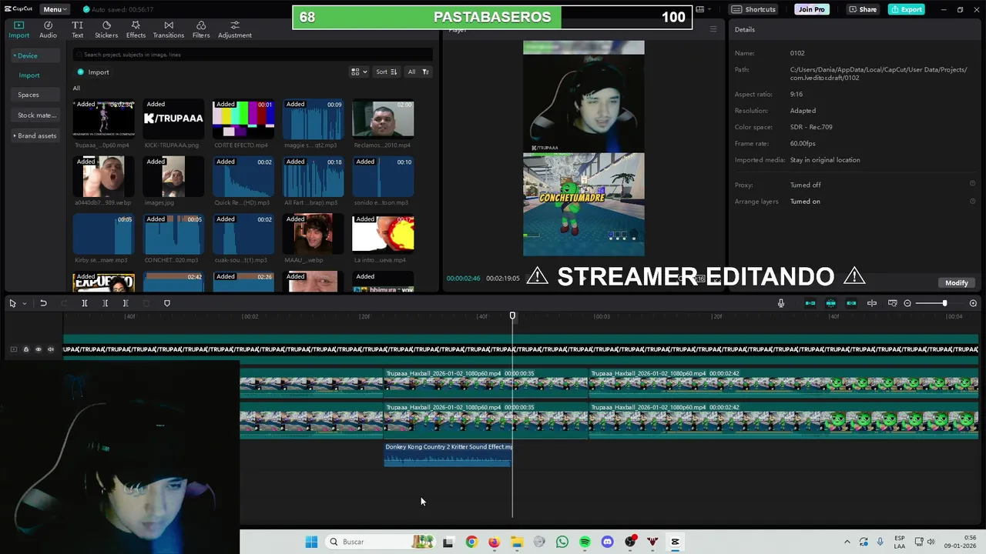The height and width of the screenshot is (554, 986).
Task: Open the Adjustment tab
Action: pos(235,30)
